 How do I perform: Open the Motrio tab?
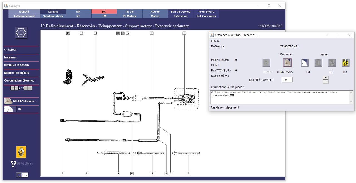click(x=155, y=16)
